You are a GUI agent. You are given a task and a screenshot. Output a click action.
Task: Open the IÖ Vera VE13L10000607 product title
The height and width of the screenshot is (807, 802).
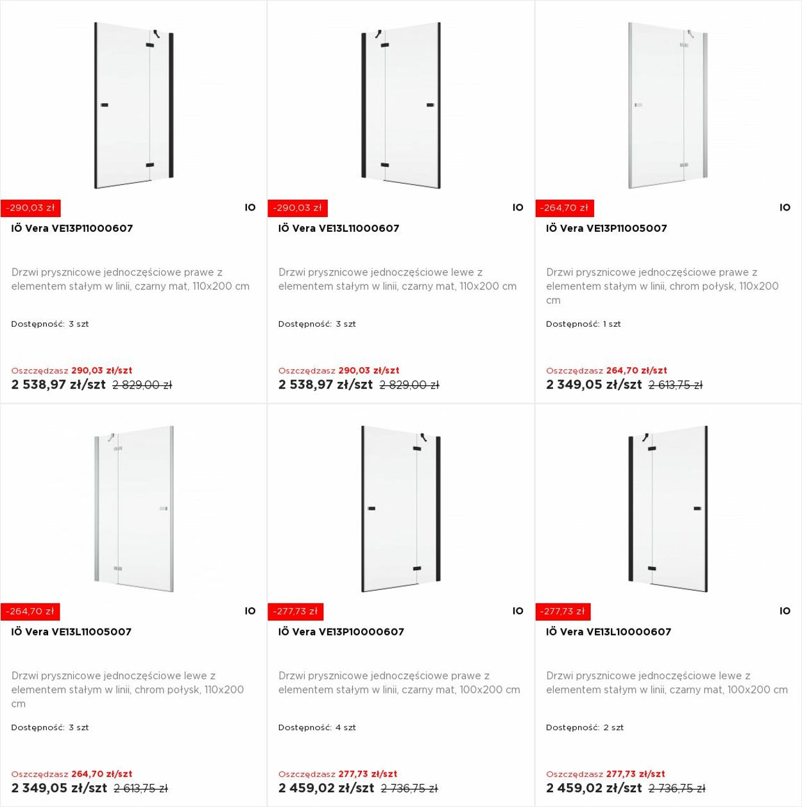[x=608, y=632]
